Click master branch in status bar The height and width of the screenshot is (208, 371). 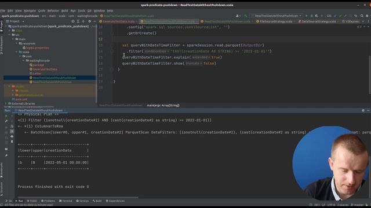(x=357, y=205)
